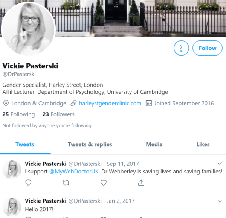The height and width of the screenshot is (218, 226).
Task: Show the Likes tab
Action: point(203,144)
